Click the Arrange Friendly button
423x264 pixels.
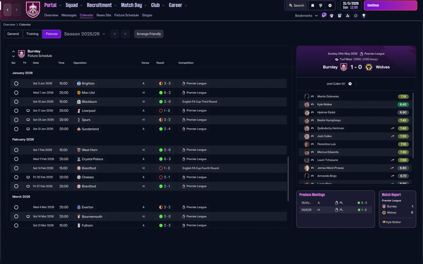coord(149,34)
